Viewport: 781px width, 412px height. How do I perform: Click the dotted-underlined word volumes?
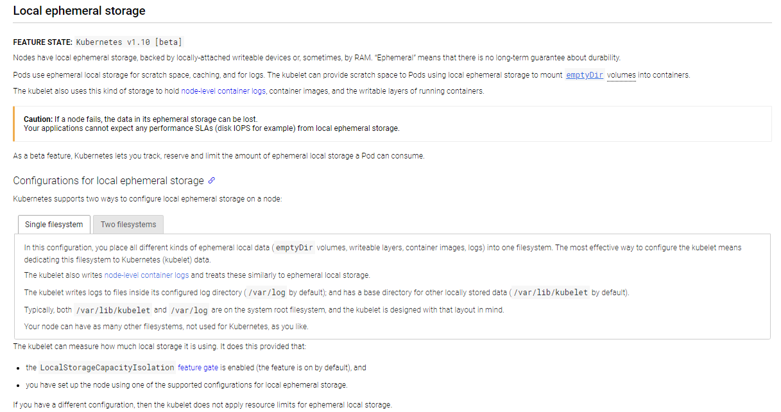pos(621,75)
